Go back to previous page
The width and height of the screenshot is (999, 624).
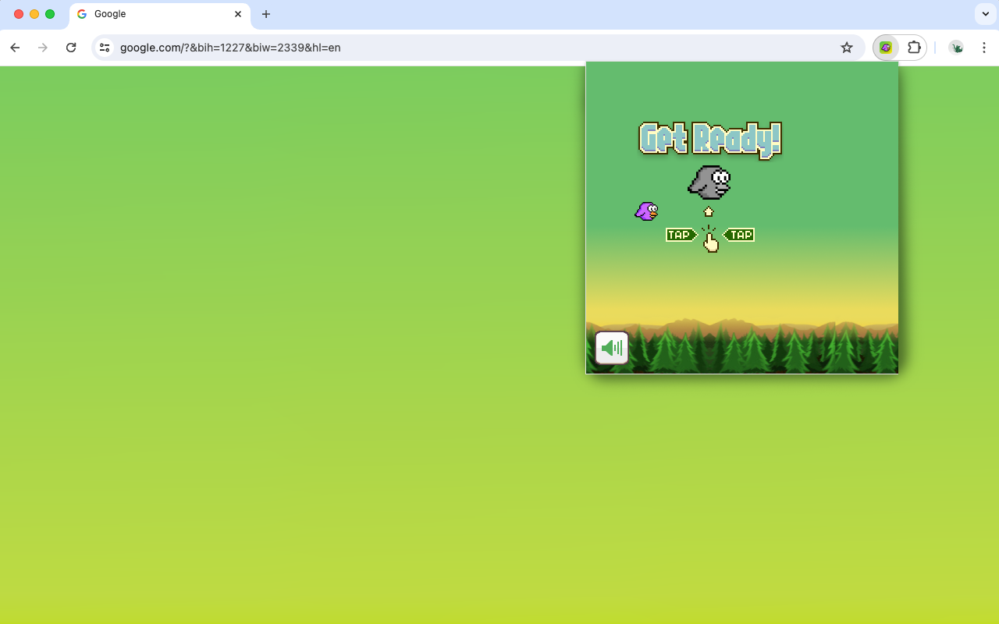(x=15, y=48)
